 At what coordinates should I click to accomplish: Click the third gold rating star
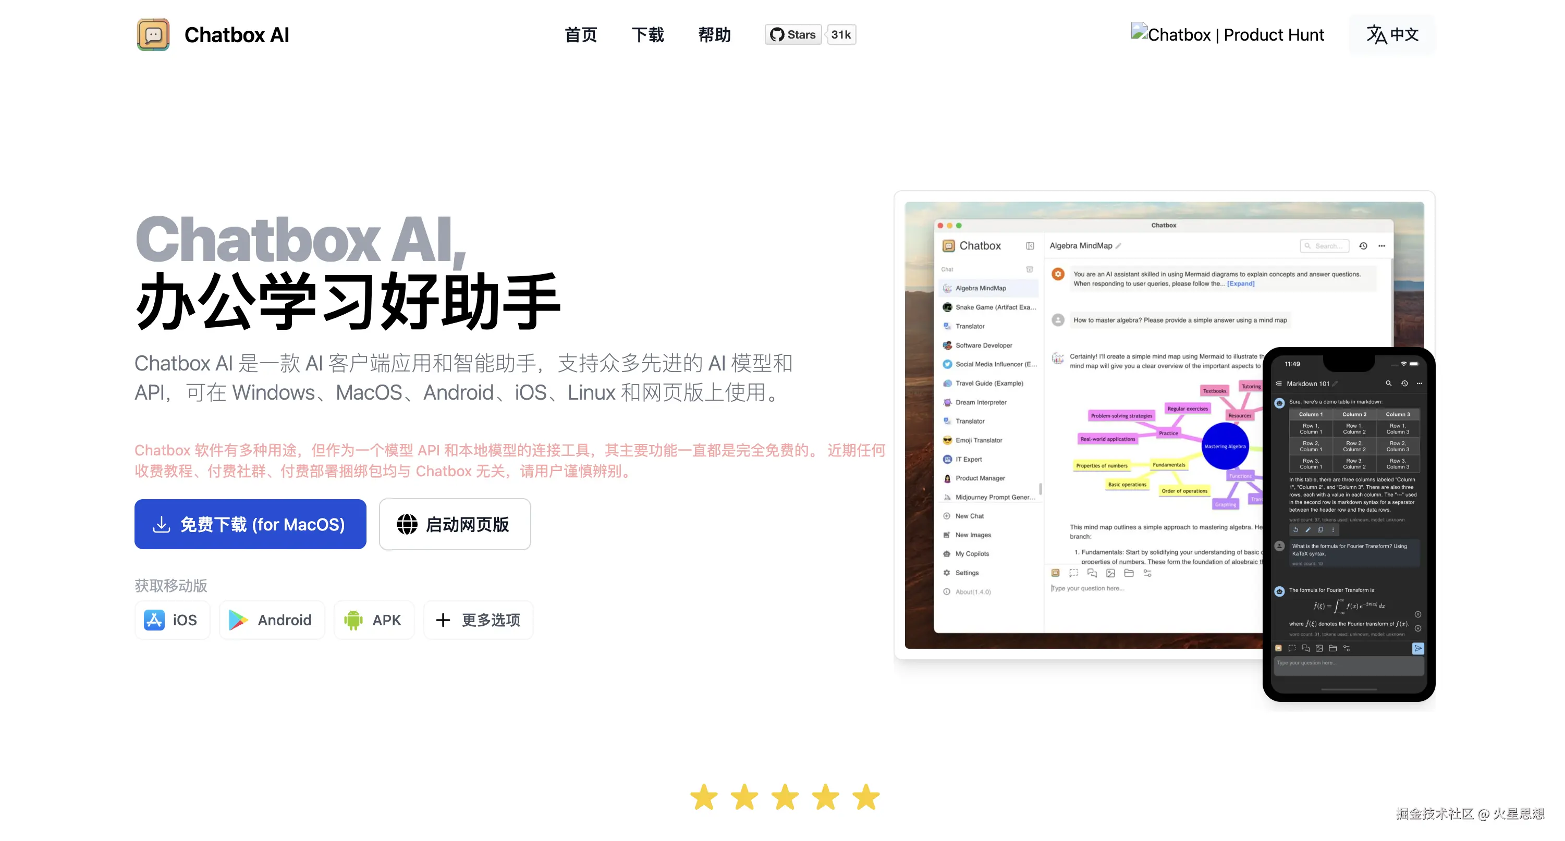click(785, 797)
